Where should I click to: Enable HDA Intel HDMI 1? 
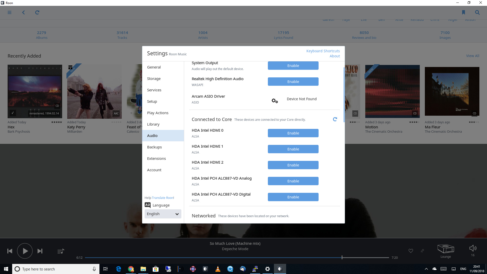(x=293, y=149)
